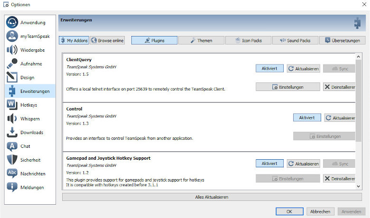This screenshot has width=370, height=218.
Task: Toggle Aktiviert for Gamepad and Joystick plugin
Action: [269, 163]
